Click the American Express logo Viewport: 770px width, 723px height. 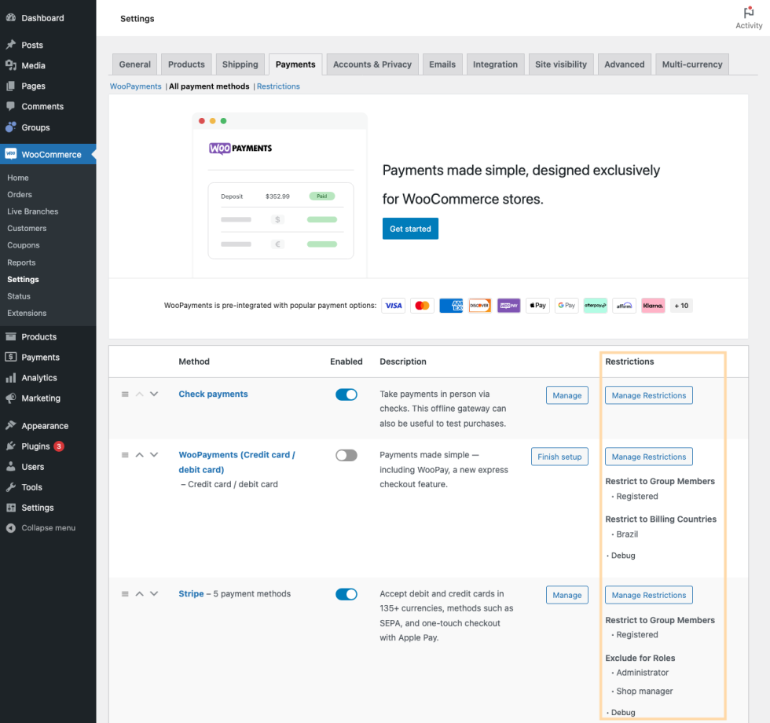coord(451,306)
